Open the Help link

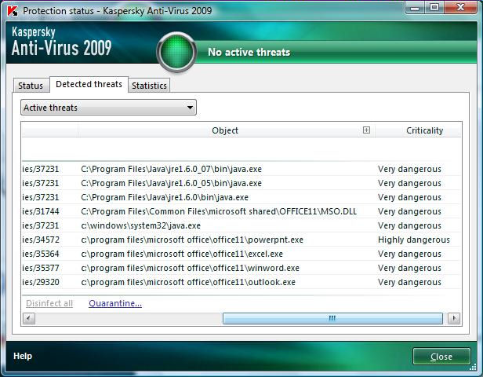pos(23,356)
